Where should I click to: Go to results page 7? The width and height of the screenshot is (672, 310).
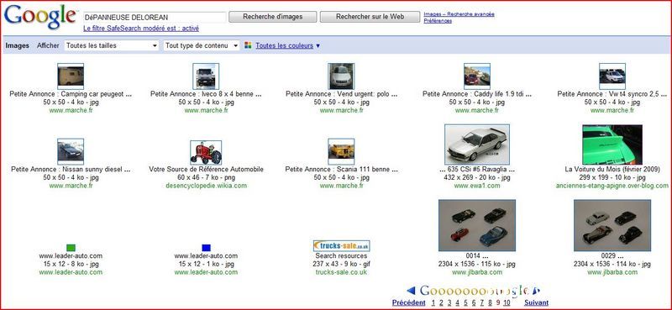(481, 302)
